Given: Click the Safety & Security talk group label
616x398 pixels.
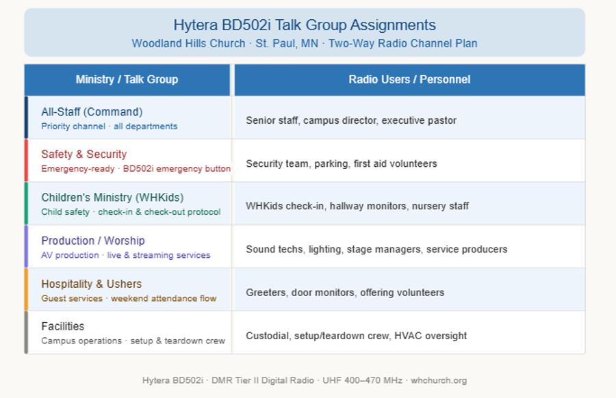Looking at the screenshot, I should [x=83, y=154].
